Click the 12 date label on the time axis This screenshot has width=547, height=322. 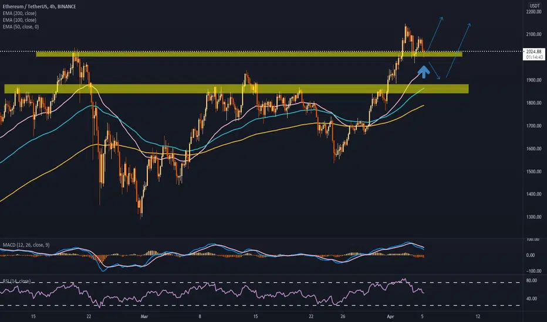click(x=478, y=316)
